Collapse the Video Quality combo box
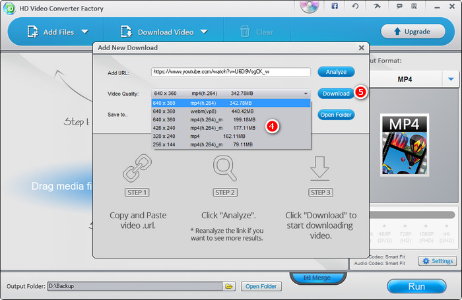This screenshot has height=300, width=462. point(306,94)
